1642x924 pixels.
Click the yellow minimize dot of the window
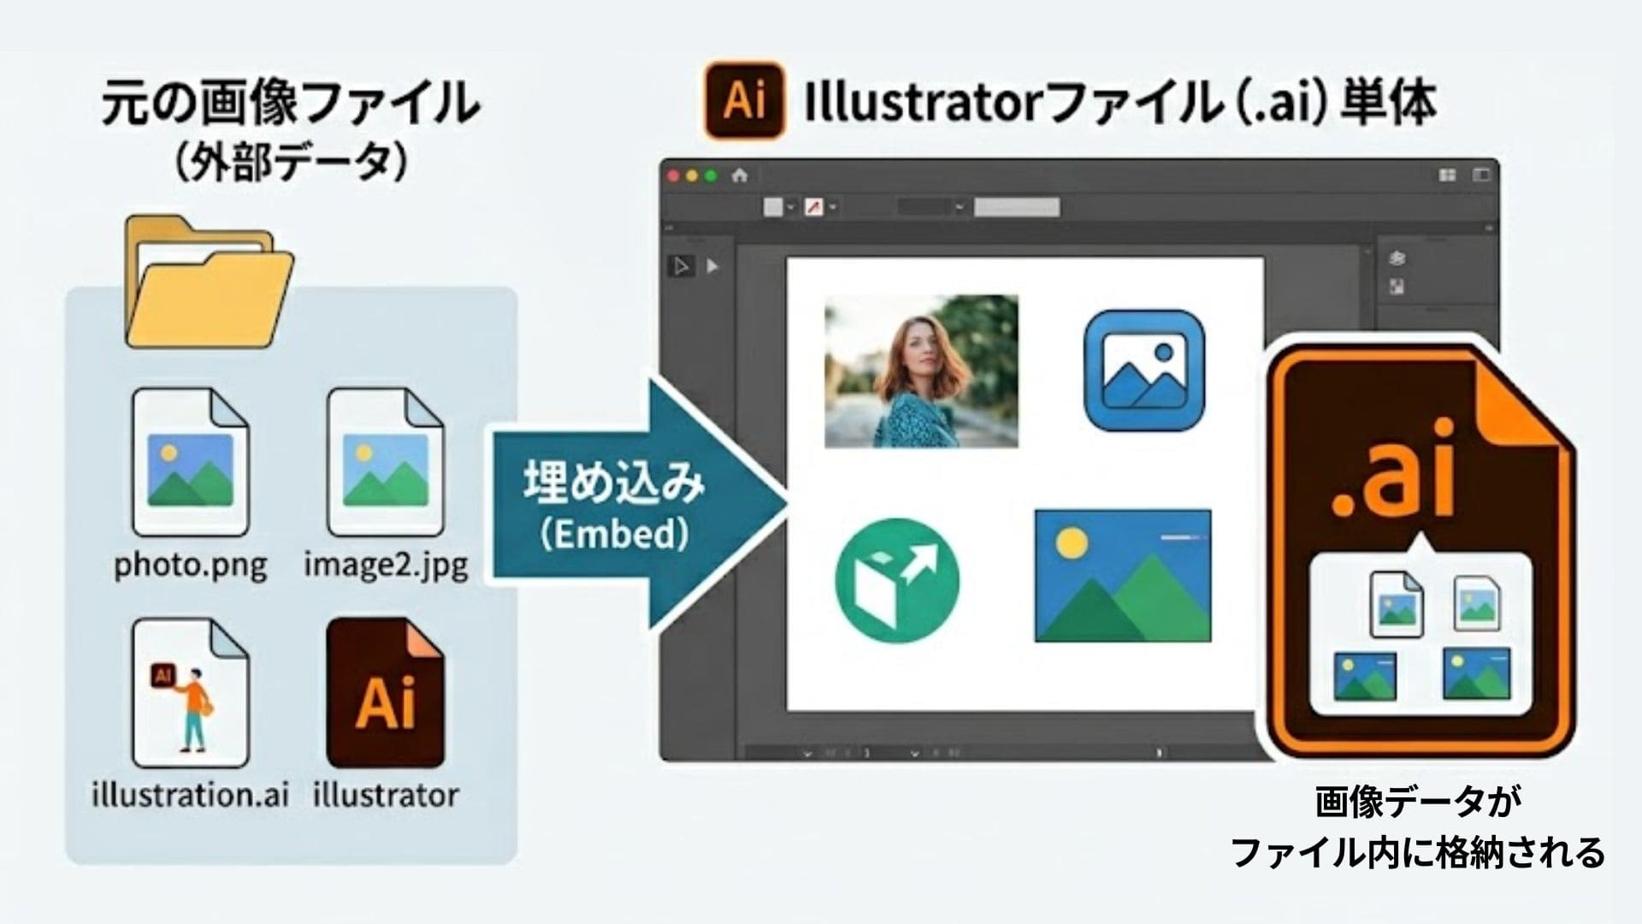pyautogui.click(x=692, y=175)
